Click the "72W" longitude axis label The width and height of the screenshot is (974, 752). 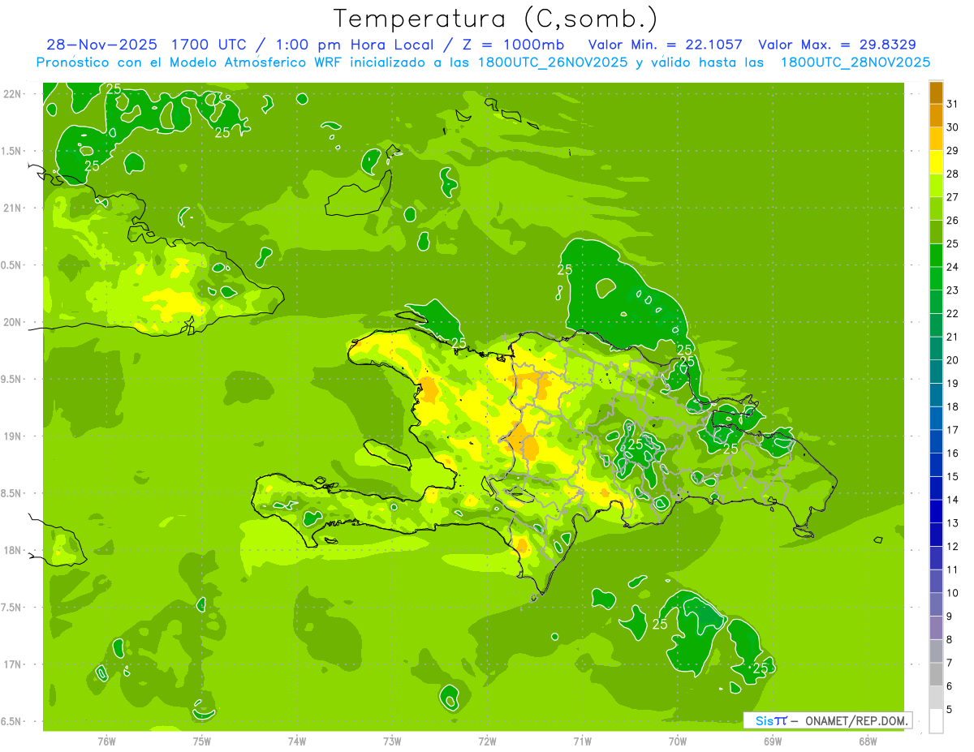click(487, 741)
